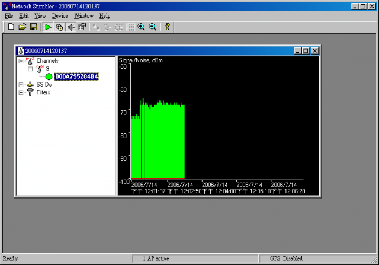Click the Zoom In magnifier icon
Screen dimensions: 379x265
pos(141,27)
